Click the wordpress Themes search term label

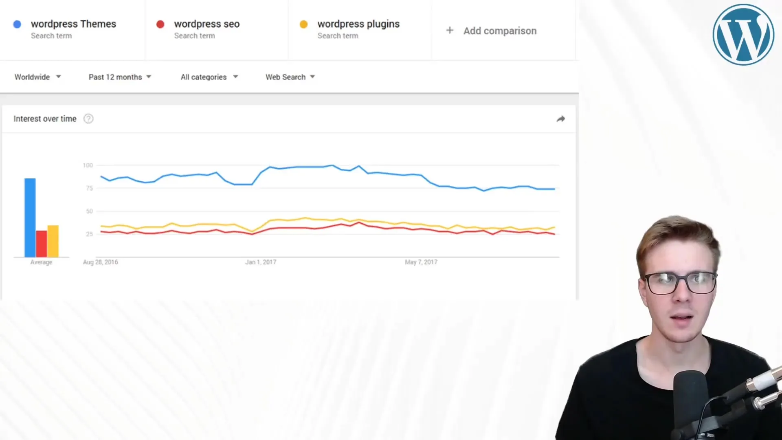point(73,24)
